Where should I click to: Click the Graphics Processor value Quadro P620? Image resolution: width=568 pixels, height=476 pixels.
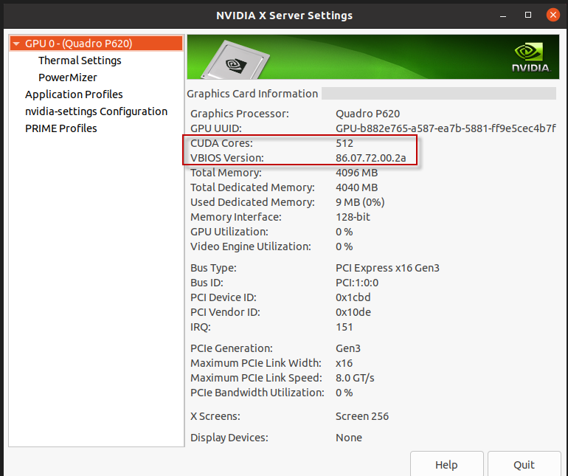[x=367, y=114]
